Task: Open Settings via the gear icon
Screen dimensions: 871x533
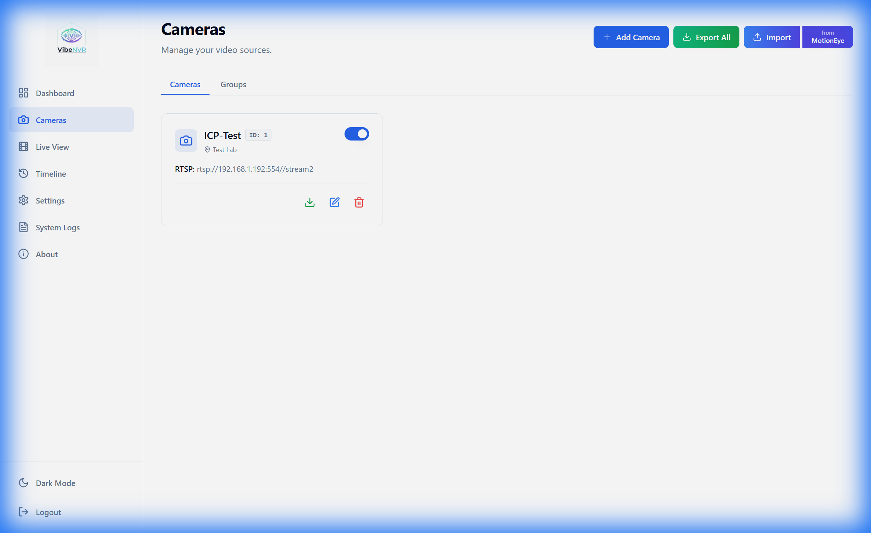Action: point(23,200)
